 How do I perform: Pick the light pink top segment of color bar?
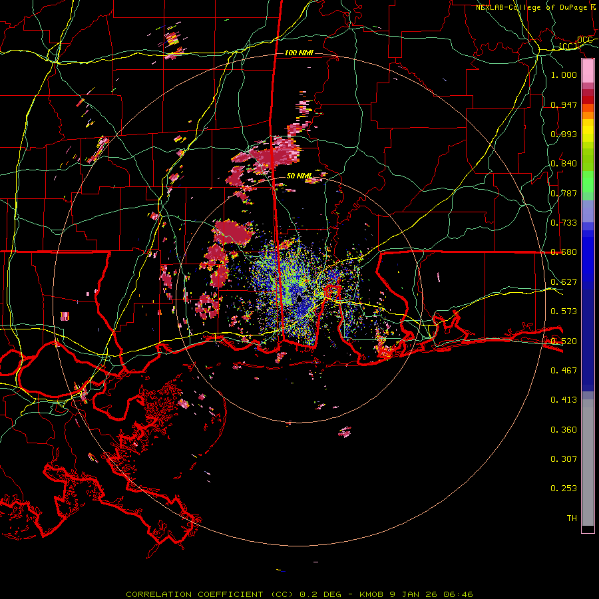(x=588, y=71)
